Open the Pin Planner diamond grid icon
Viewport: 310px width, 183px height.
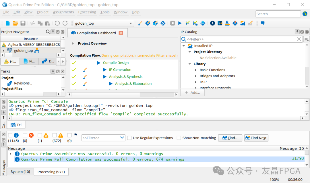coord(163,23)
